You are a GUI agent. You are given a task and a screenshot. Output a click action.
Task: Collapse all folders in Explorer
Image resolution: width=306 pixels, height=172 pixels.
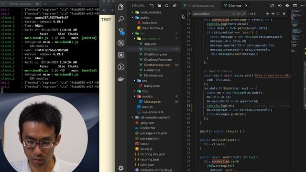coord(175,6)
